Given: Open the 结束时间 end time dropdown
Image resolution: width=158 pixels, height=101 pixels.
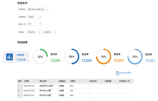Looking at the screenshot, I should coord(49,32).
